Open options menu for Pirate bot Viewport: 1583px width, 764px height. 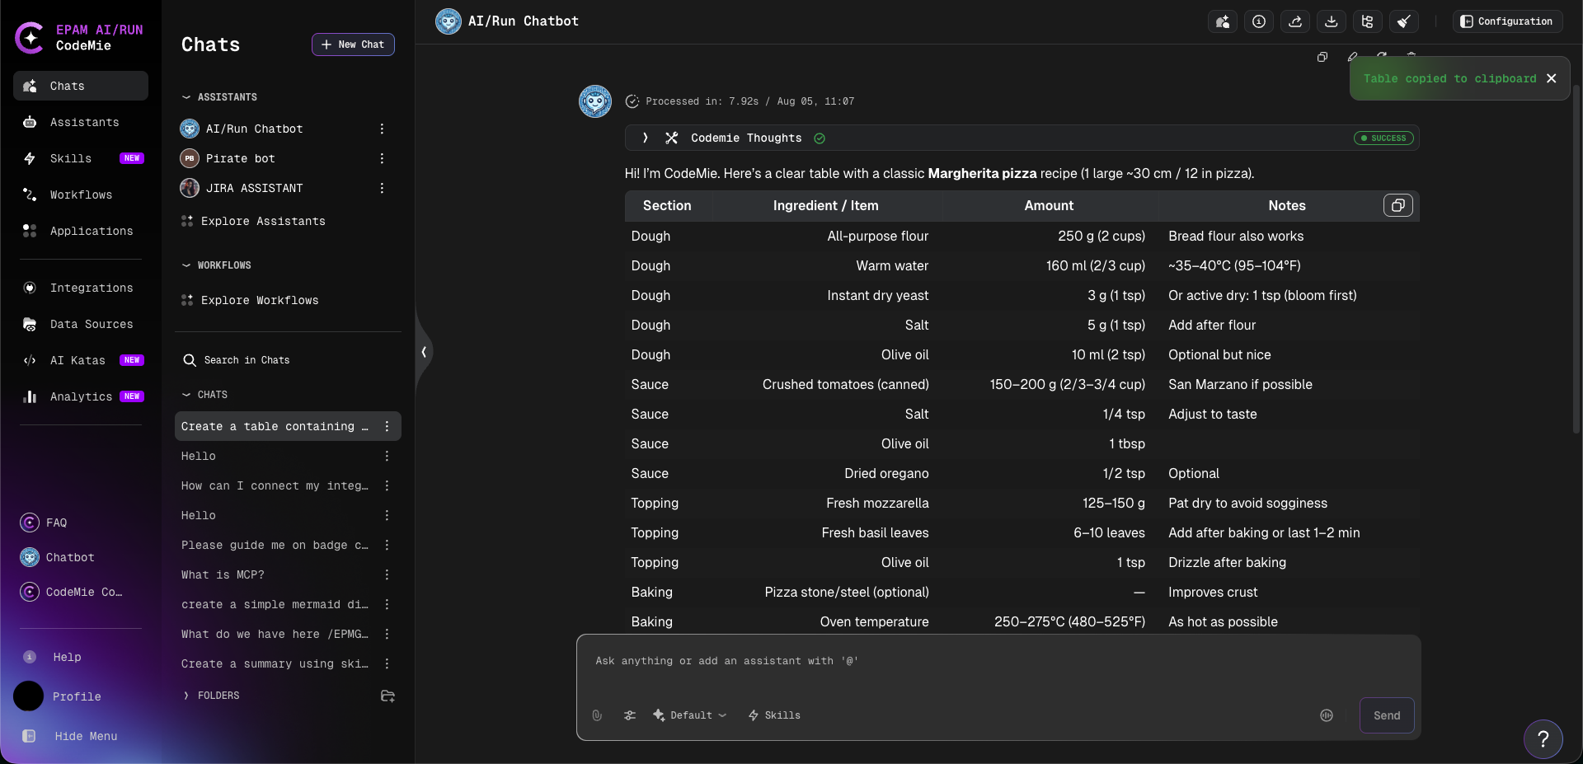click(382, 158)
